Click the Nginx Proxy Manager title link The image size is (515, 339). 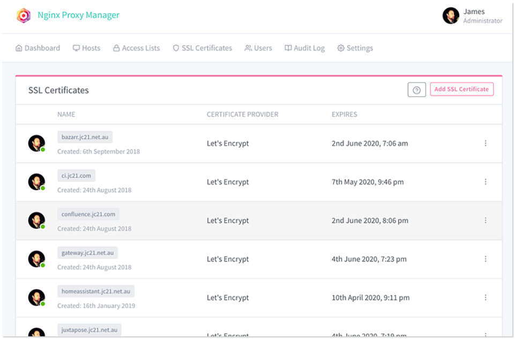pos(78,15)
